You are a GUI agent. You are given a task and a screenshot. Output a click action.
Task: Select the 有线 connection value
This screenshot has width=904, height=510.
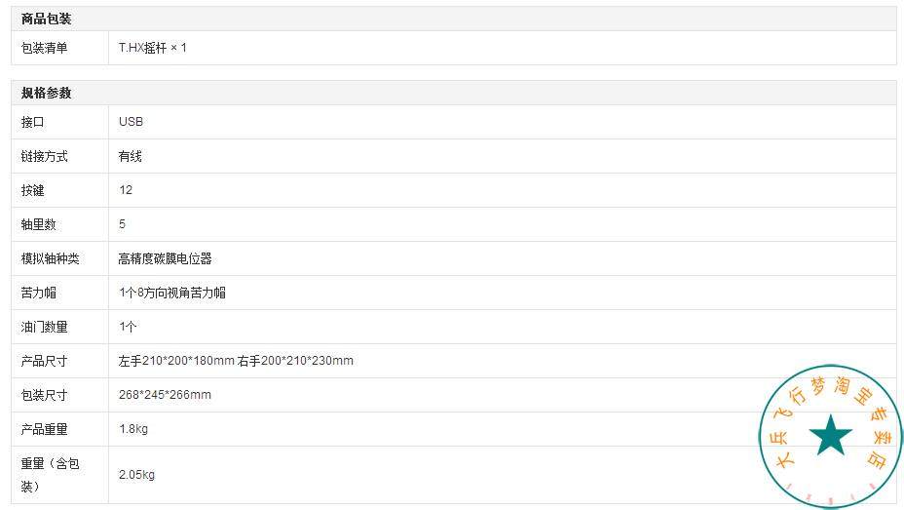click(131, 156)
